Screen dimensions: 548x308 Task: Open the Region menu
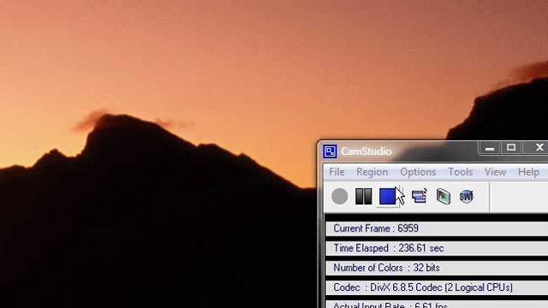pos(372,172)
